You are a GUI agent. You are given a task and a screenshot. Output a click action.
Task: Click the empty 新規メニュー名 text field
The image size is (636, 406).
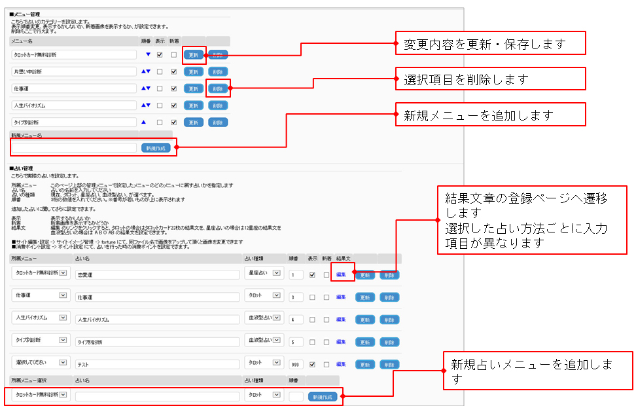[x=74, y=148]
